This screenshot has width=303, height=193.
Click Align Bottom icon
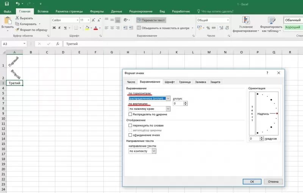point(118,20)
